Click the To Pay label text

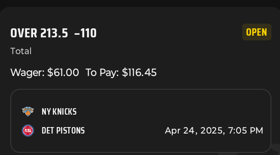point(102,73)
